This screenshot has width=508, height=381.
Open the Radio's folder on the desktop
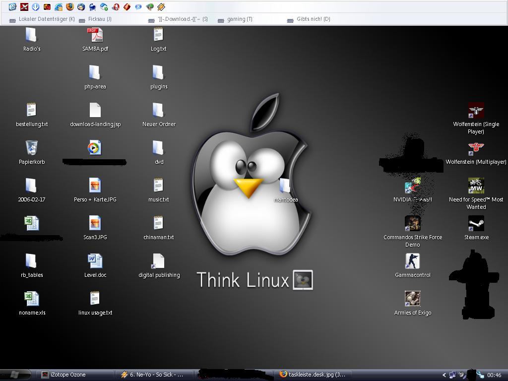point(31,40)
